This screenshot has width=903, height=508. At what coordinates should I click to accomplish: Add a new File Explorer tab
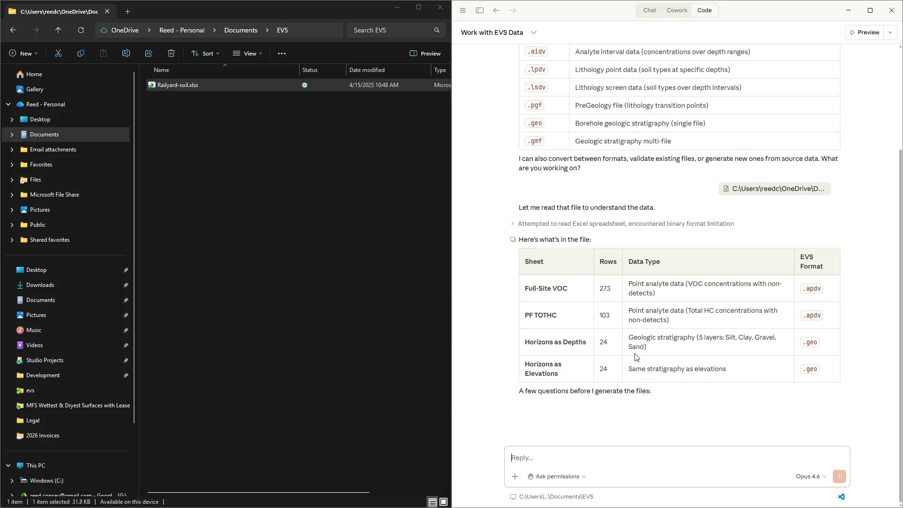coord(127,11)
